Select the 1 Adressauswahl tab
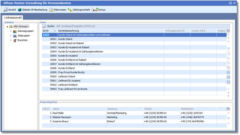This screenshot has width=240, height=135. point(13,18)
